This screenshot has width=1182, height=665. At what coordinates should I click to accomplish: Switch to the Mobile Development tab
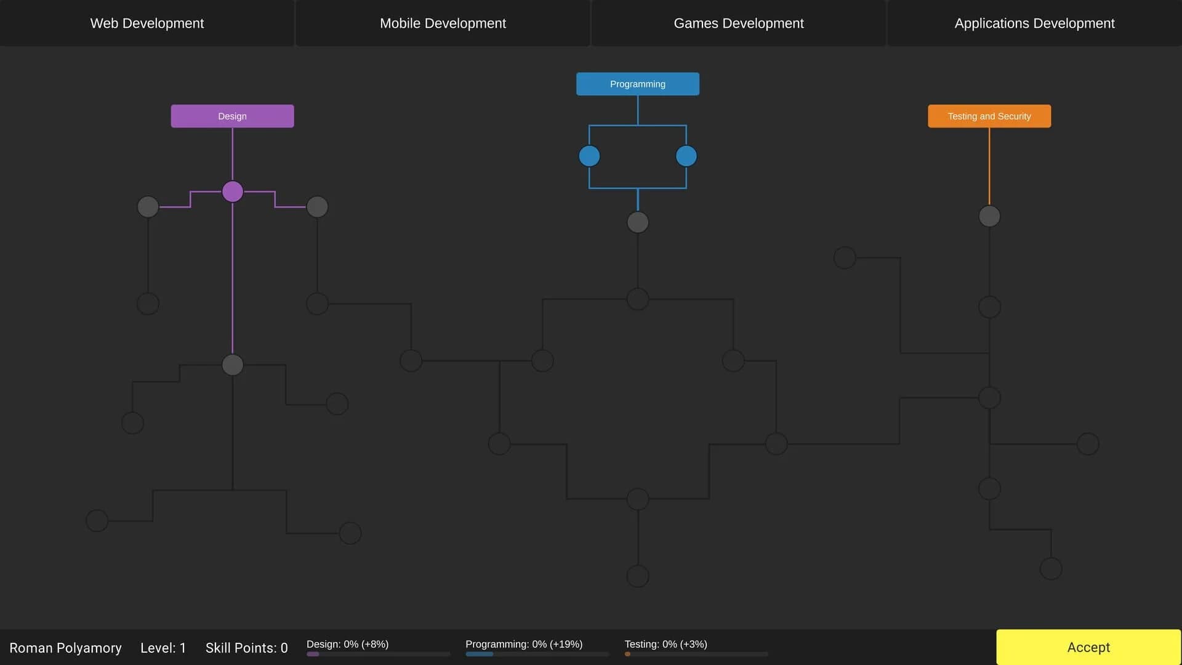pyautogui.click(x=443, y=23)
